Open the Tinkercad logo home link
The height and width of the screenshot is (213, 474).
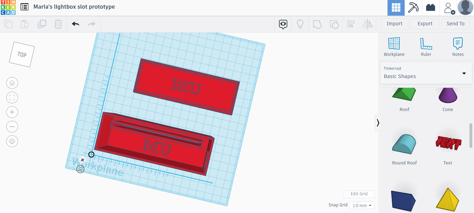pyautogui.click(x=8, y=8)
